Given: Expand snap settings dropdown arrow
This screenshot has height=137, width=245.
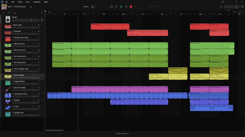Looking at the screenshot, I should (243, 12).
